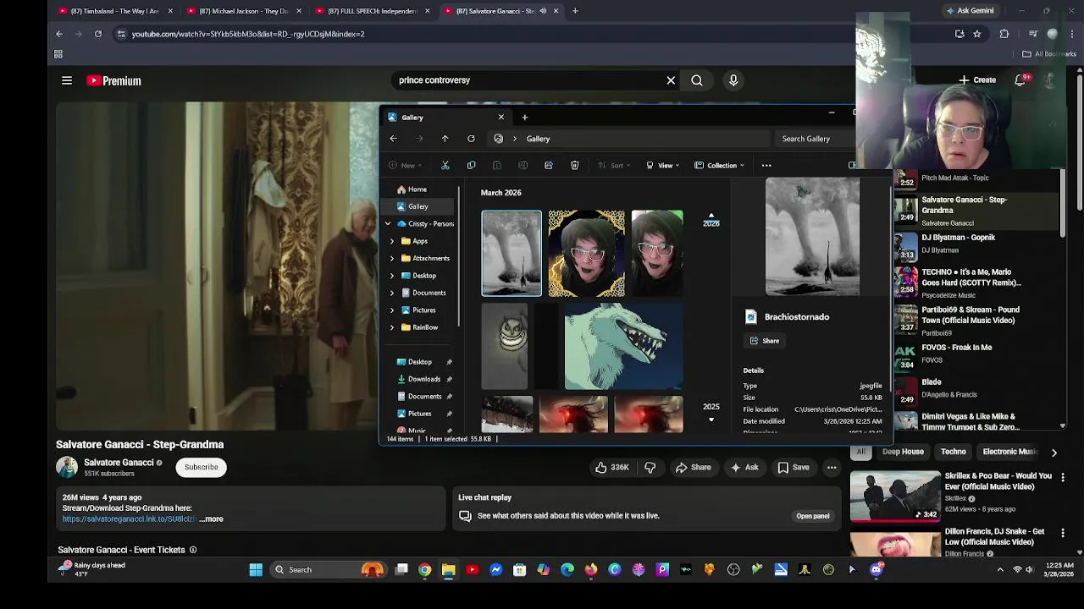The height and width of the screenshot is (609, 1084).
Task: Click the Share icon in Gallery toolbar
Action: click(549, 166)
